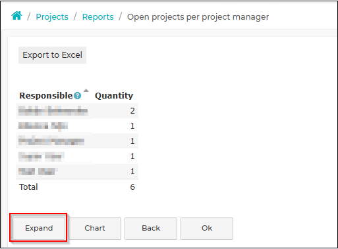The height and width of the screenshot is (249, 338).
Task: Click Export to Excel button
Action: coord(52,55)
